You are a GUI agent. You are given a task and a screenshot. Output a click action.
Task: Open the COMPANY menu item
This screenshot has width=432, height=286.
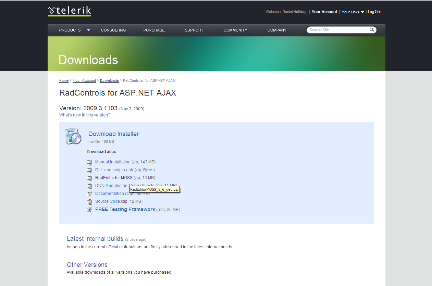pyautogui.click(x=277, y=30)
